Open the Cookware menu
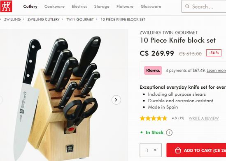Image resolution: width=226 pixels, height=161 pixels. 54,7
